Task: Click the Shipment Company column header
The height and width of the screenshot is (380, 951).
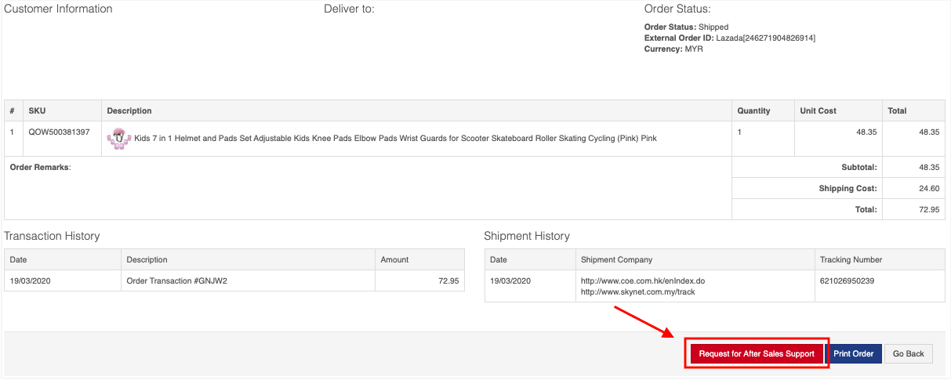Action: (616, 259)
